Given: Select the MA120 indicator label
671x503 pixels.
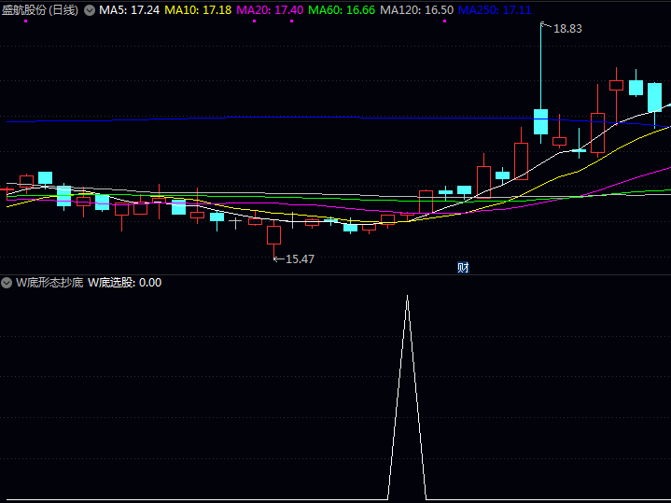Looking at the screenshot, I should (418, 9).
